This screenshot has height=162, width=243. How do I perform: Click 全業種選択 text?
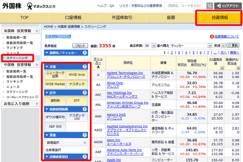[x=53, y=150]
